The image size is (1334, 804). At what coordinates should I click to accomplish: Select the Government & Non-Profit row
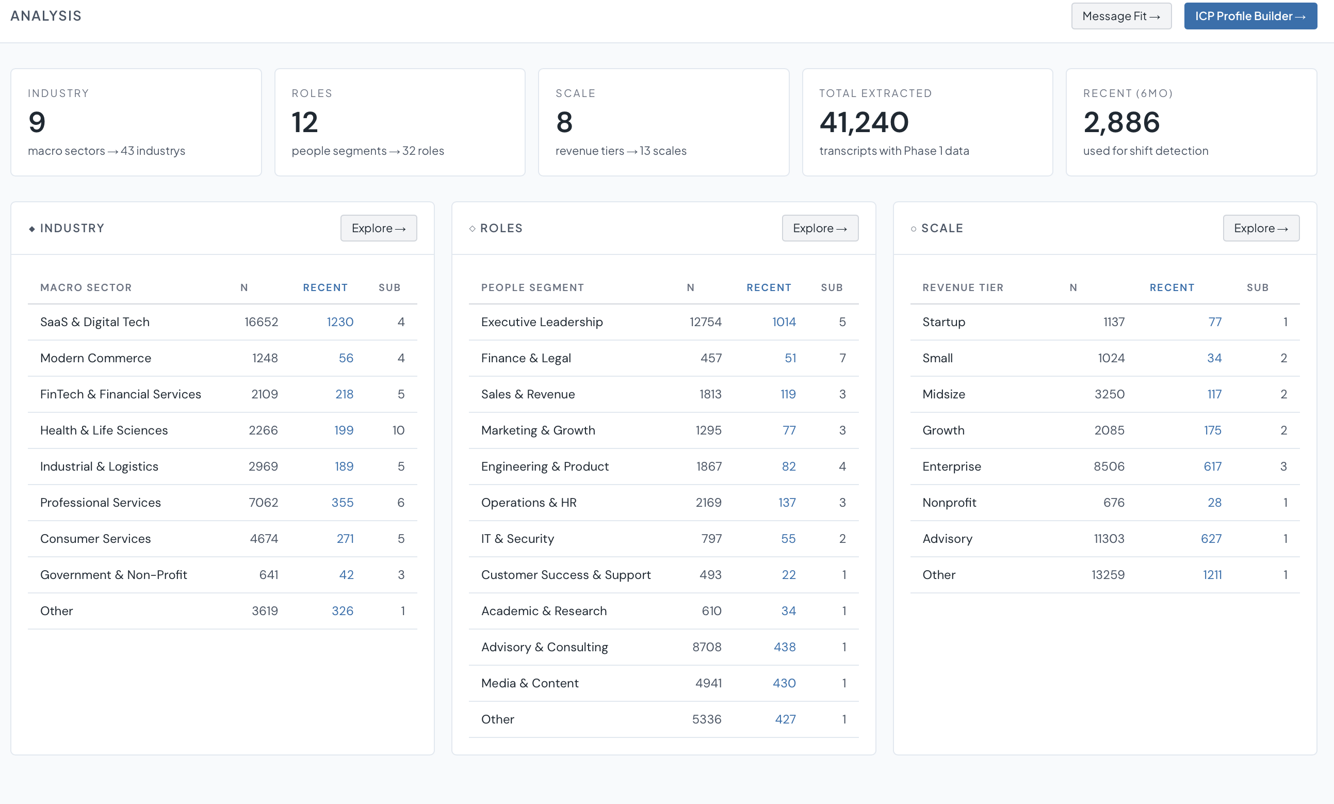click(222, 575)
